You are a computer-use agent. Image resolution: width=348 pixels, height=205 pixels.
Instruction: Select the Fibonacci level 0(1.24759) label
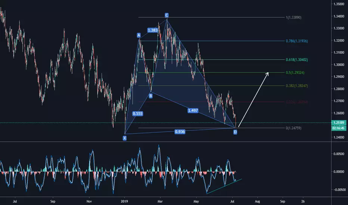pyautogui.click(x=293, y=128)
